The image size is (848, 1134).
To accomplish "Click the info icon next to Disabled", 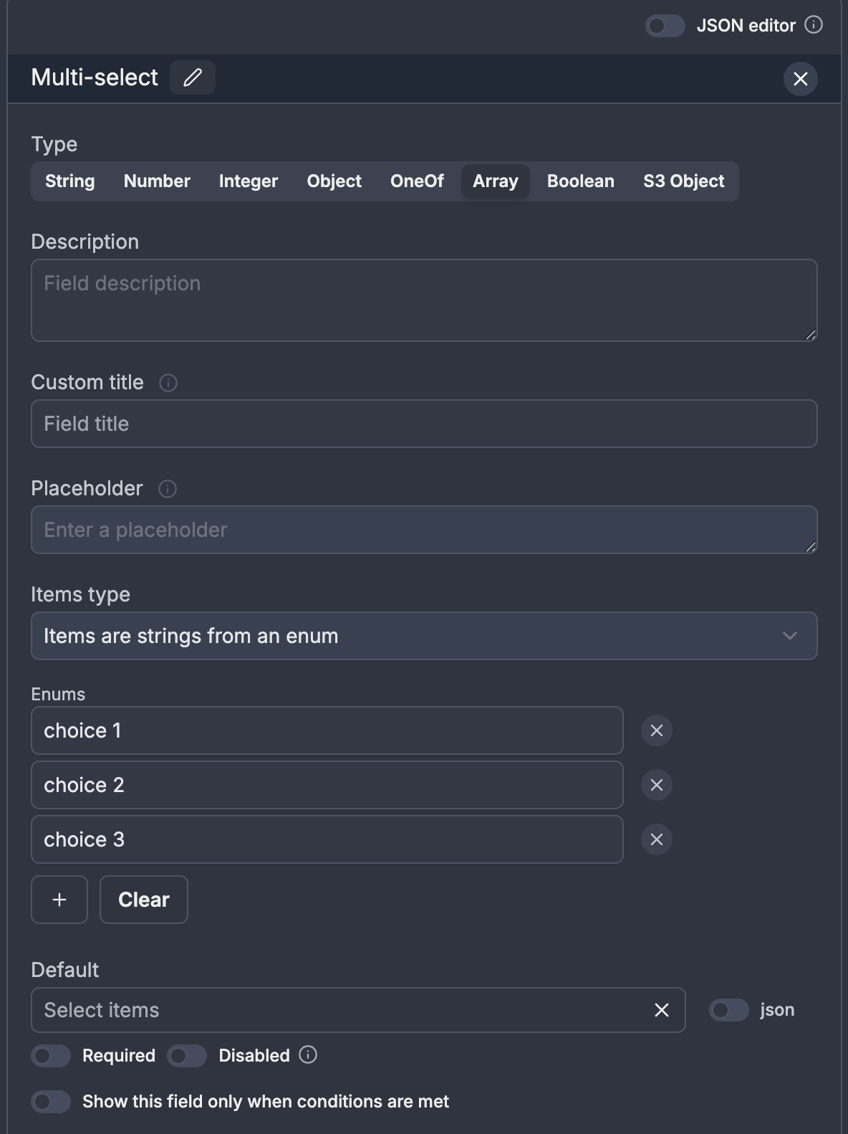I will [308, 1055].
